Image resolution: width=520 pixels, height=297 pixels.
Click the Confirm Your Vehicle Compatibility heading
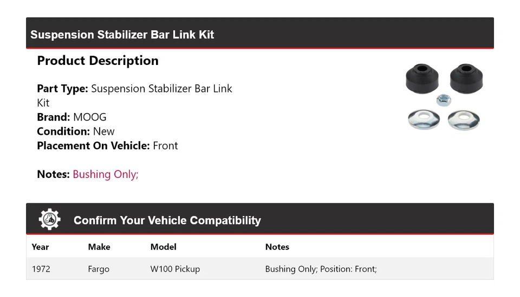pyautogui.click(x=167, y=220)
